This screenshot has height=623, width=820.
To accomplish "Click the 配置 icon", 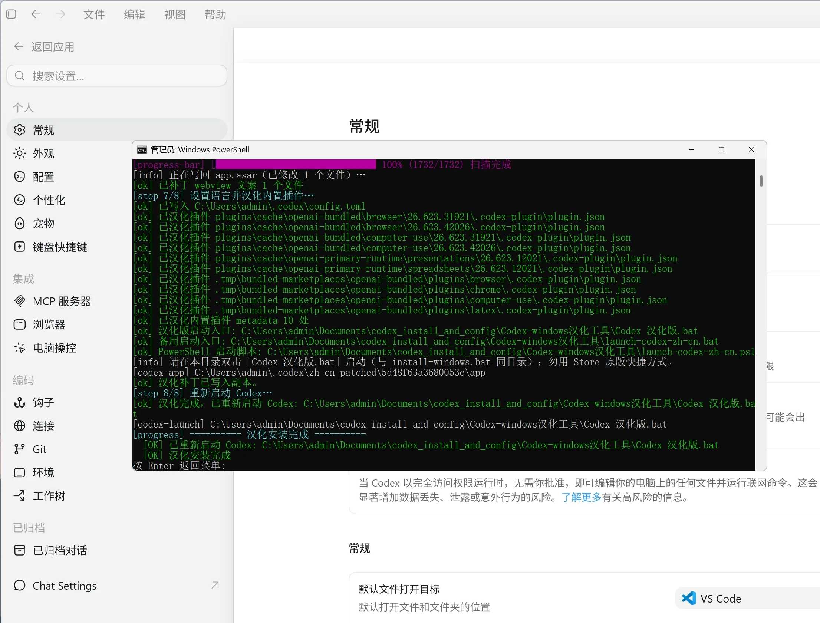I will (x=19, y=177).
